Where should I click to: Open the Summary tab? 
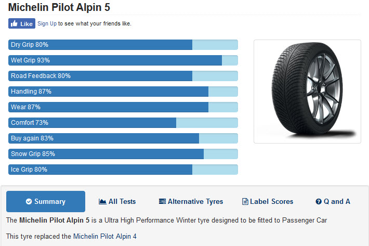pyautogui.click(x=46, y=201)
